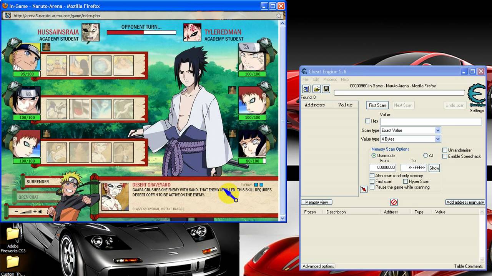Decrease game volume with the minus button
492x276 pixels.
click(x=16, y=211)
